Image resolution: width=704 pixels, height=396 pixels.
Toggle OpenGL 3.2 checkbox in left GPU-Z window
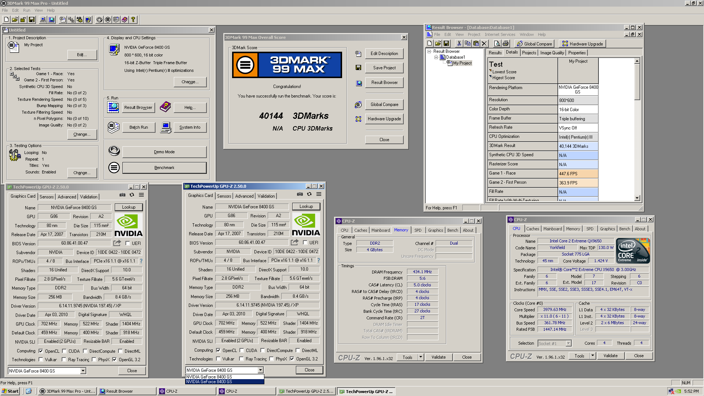tap(114, 360)
